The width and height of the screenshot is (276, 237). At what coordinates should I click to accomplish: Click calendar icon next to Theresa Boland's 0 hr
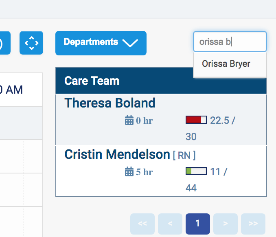click(129, 120)
